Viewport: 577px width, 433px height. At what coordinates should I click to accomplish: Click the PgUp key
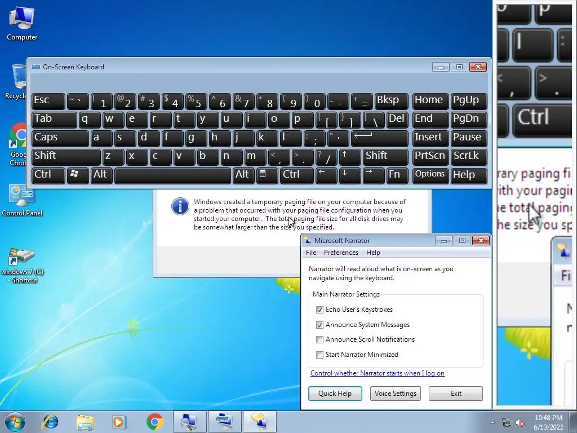click(469, 101)
